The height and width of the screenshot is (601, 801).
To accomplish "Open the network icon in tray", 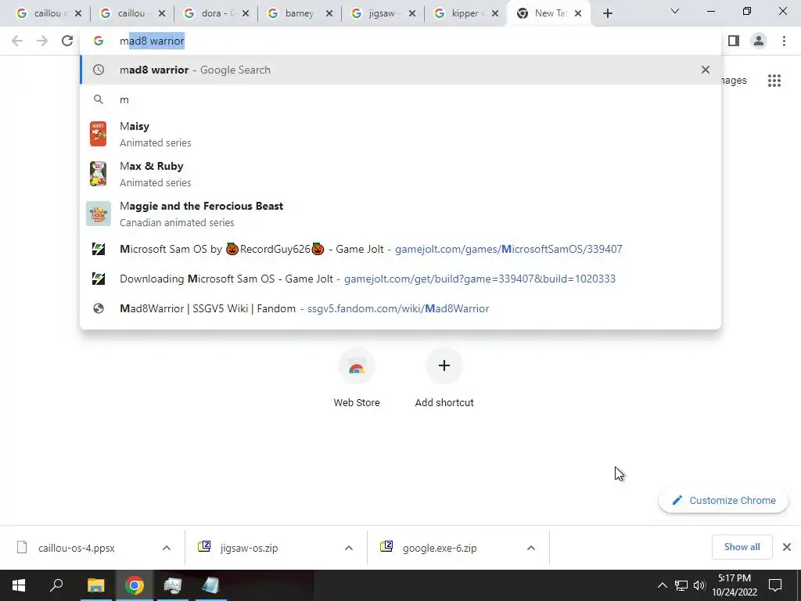I will pos(681,585).
